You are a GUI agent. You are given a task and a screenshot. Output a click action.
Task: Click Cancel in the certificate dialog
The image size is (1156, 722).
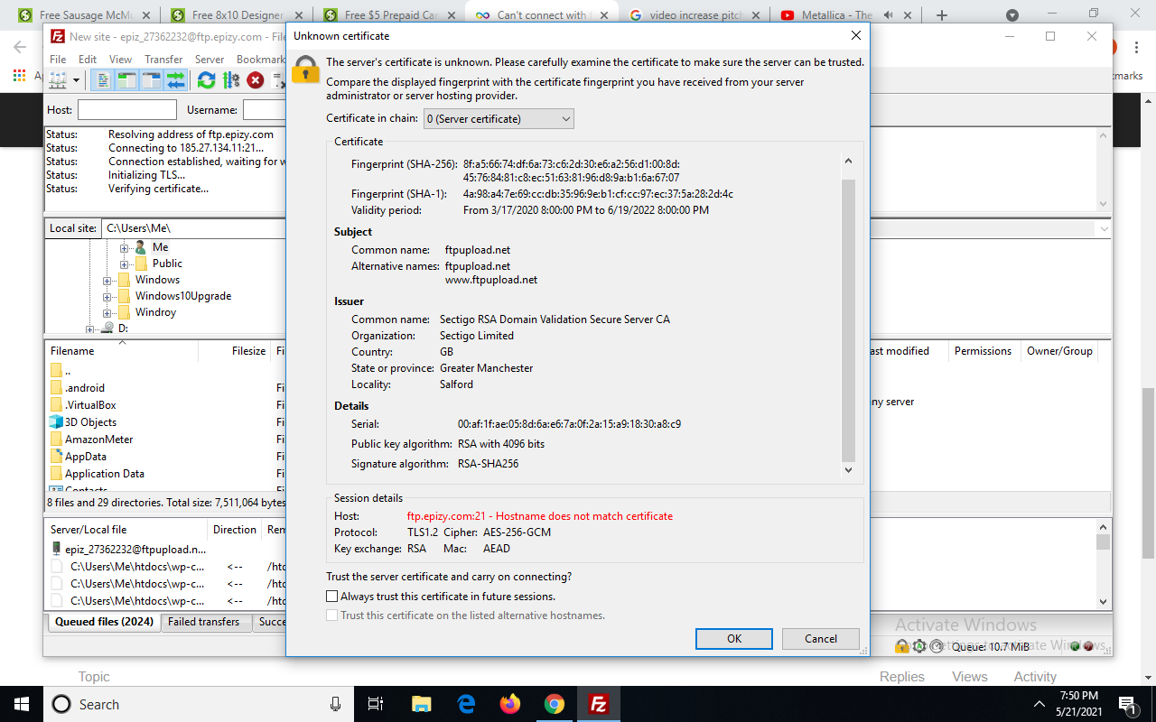click(x=821, y=638)
